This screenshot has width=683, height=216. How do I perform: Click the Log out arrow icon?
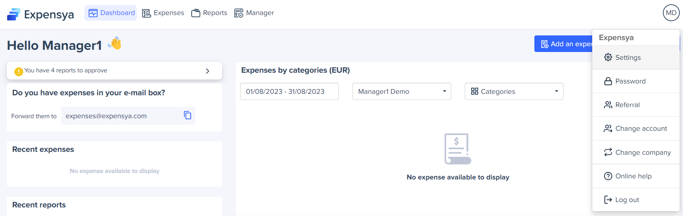608,200
